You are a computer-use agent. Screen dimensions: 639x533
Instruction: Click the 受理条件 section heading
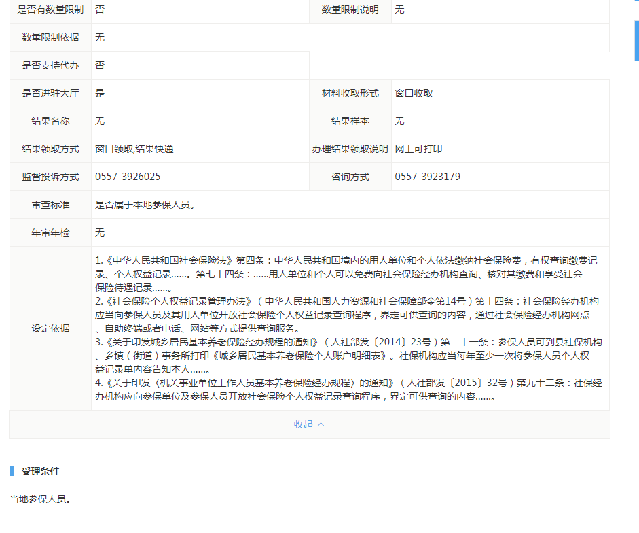40,471
